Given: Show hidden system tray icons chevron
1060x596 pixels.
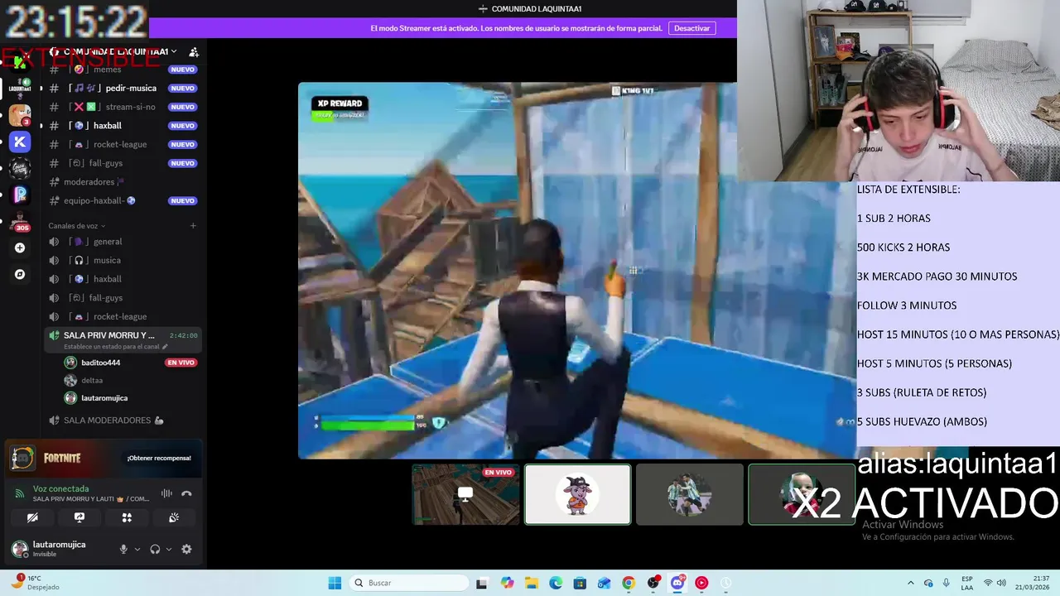Looking at the screenshot, I should pyautogui.click(x=911, y=583).
